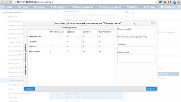The height and width of the screenshot is (102, 181).
Task: Click the Управление рисками sidebar heading
Action: click(12, 12)
